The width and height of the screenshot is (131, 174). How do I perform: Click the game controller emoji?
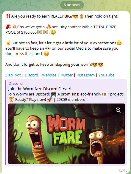coord(54,94)
